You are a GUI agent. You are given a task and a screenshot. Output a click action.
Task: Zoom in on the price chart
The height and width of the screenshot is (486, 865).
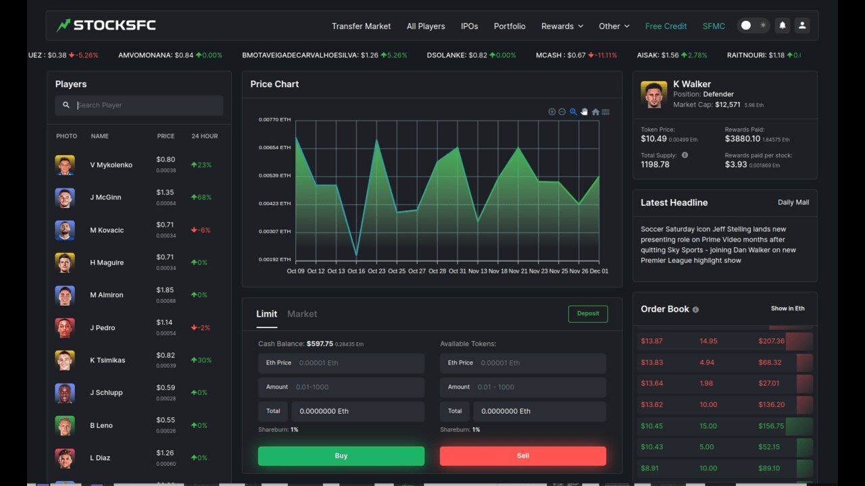[552, 112]
